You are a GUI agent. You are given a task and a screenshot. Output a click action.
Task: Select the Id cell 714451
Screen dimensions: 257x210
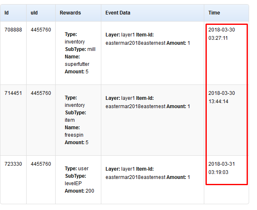(13, 93)
